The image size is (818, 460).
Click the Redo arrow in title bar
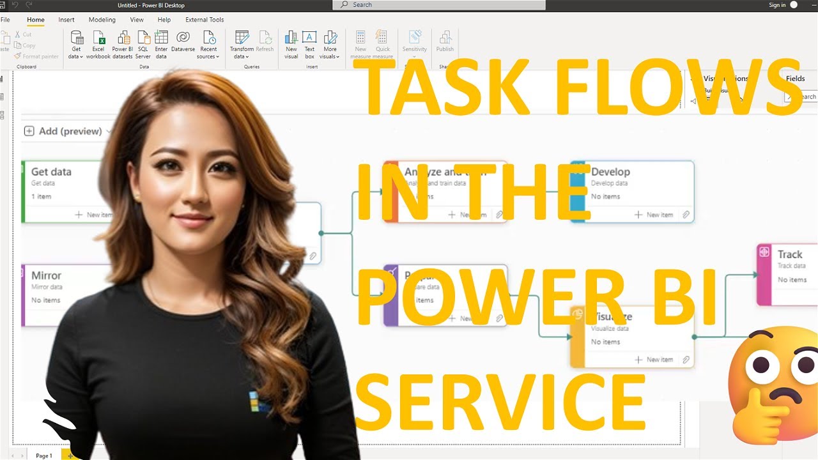pyautogui.click(x=29, y=4)
